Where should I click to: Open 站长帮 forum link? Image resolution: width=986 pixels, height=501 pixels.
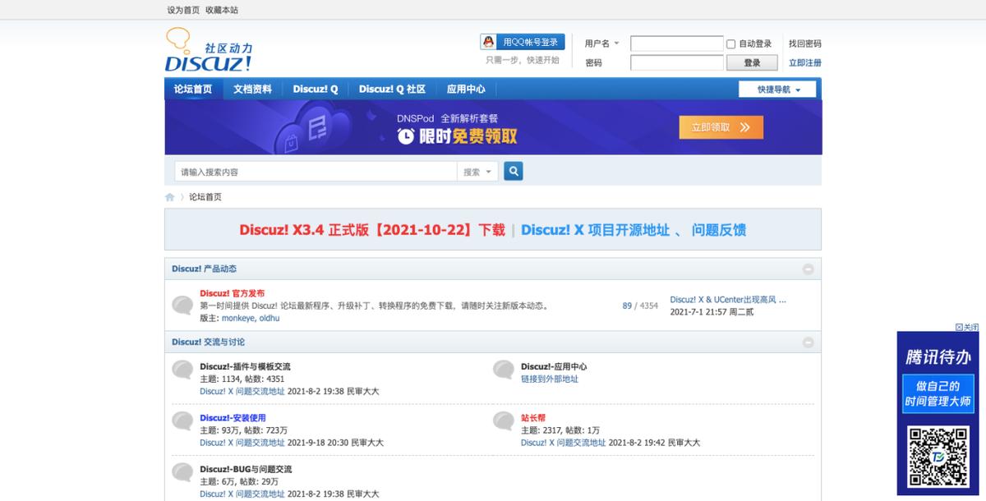533,417
